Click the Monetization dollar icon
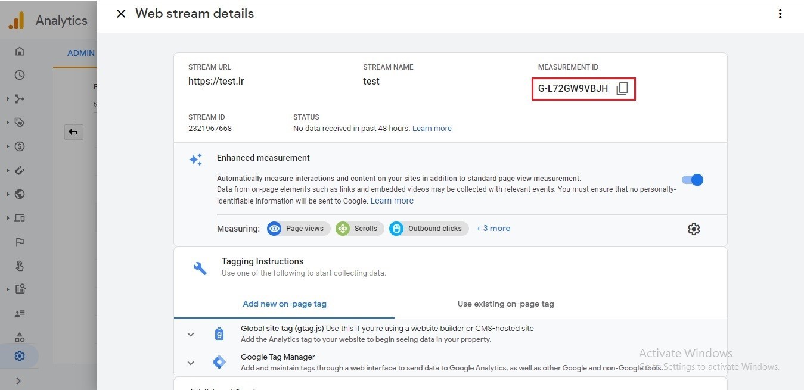The width and height of the screenshot is (804, 390). click(20, 146)
